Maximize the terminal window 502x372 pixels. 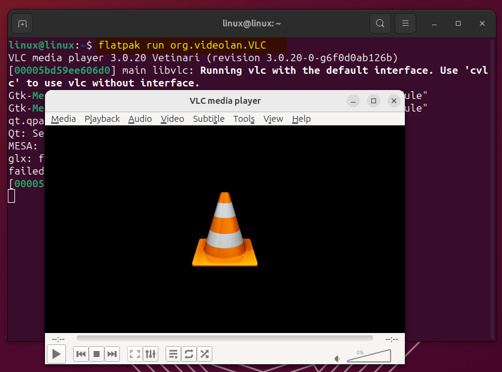pos(458,23)
